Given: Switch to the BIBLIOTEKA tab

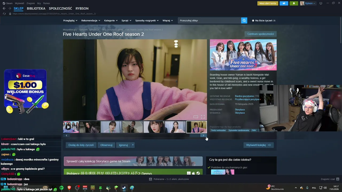Looking at the screenshot, I should click(x=36, y=9).
